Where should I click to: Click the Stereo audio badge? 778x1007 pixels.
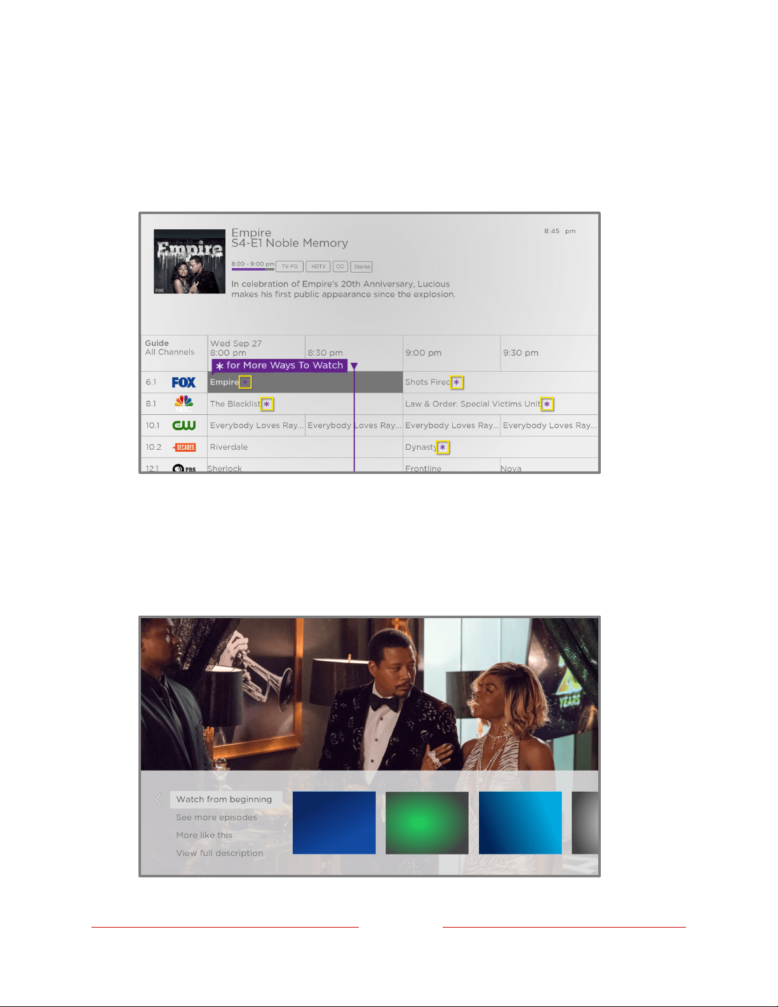point(362,267)
